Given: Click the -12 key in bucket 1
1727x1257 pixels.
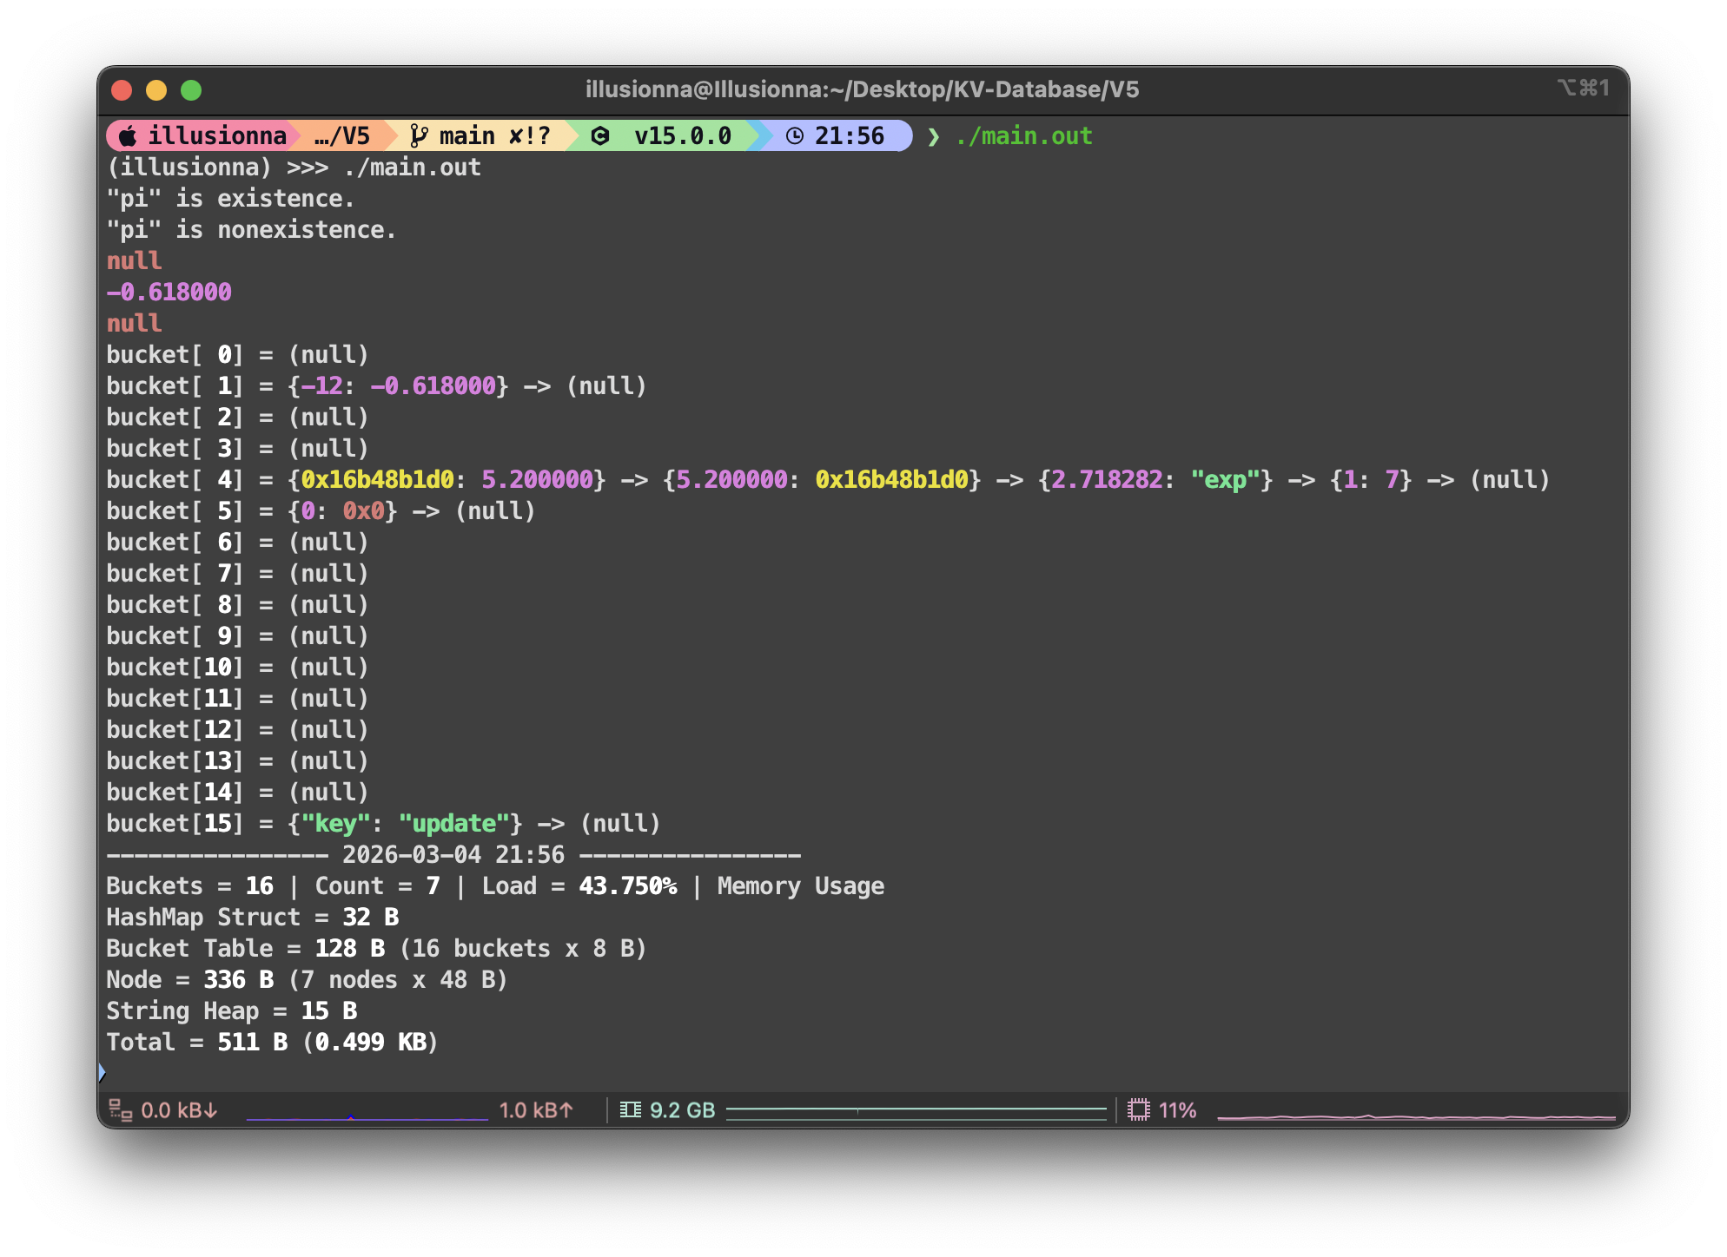Looking at the screenshot, I should click(x=321, y=386).
